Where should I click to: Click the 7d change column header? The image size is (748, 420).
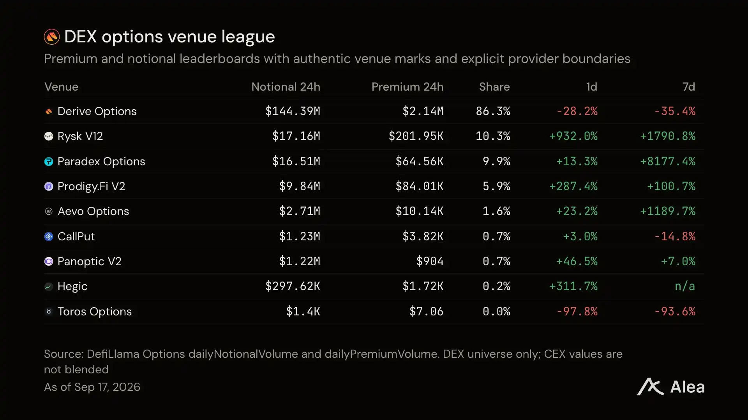pos(688,87)
